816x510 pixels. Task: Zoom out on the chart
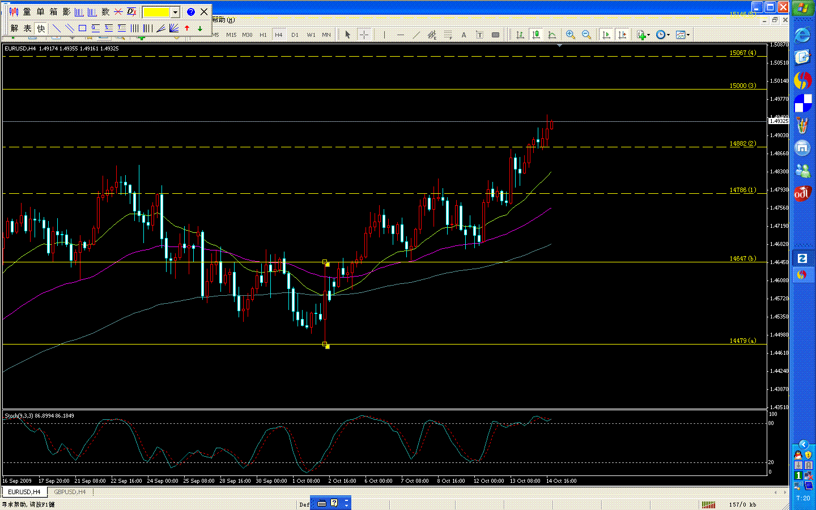tap(586, 35)
